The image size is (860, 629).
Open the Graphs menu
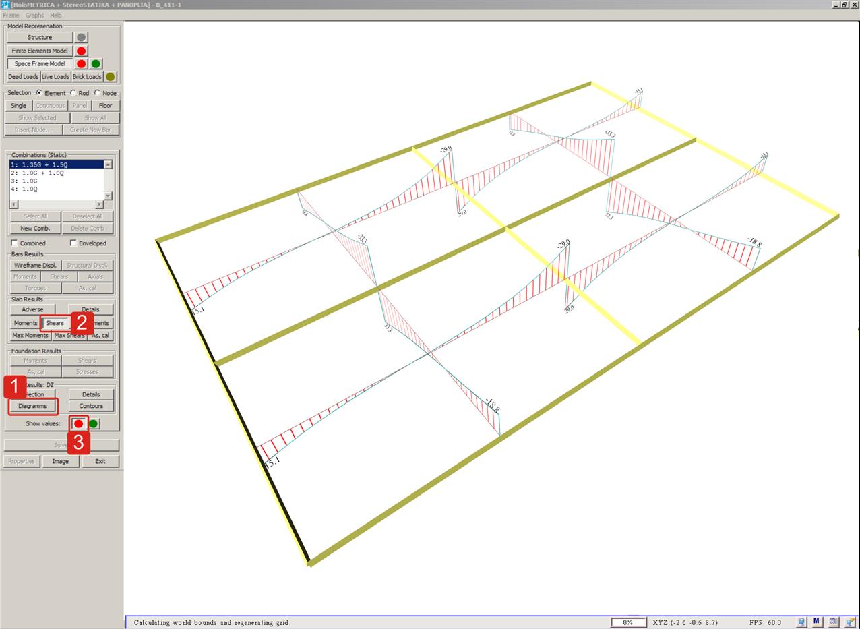click(34, 15)
